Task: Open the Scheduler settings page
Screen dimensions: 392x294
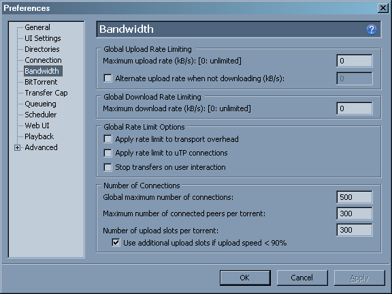Action: (41, 115)
